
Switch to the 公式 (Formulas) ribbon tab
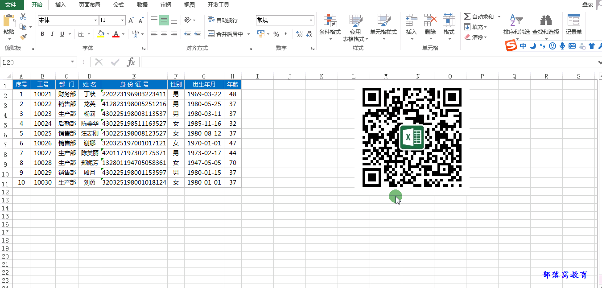click(119, 5)
